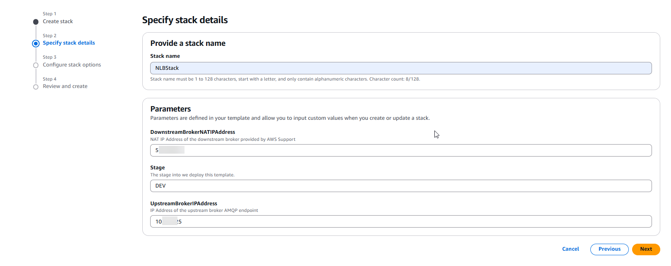
Task: Click the Step 4 step circle
Action: pyautogui.click(x=36, y=87)
